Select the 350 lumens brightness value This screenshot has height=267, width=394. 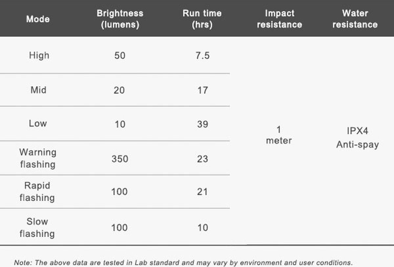pos(120,159)
